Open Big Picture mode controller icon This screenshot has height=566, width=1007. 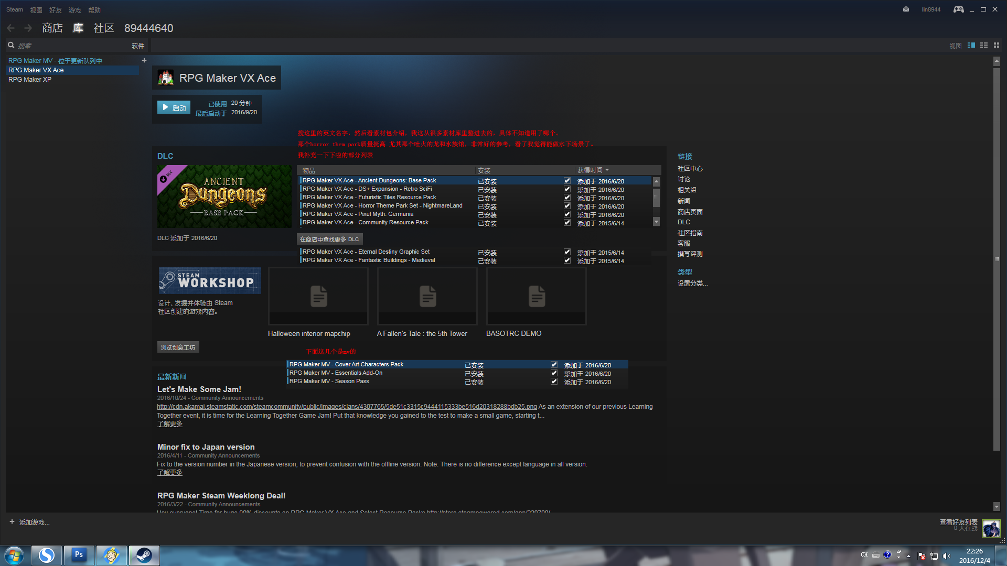coord(958,9)
